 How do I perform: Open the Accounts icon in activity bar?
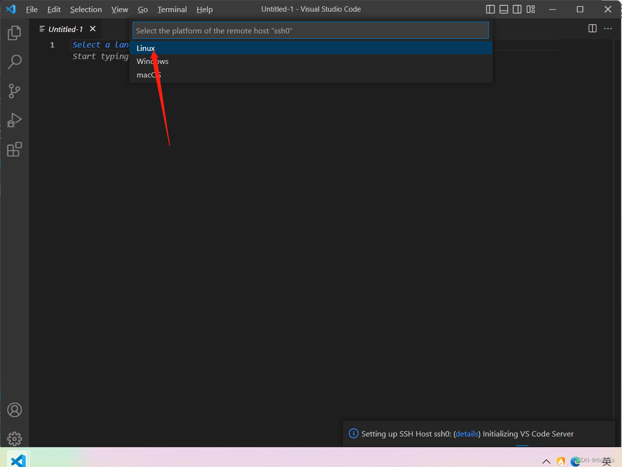click(15, 410)
